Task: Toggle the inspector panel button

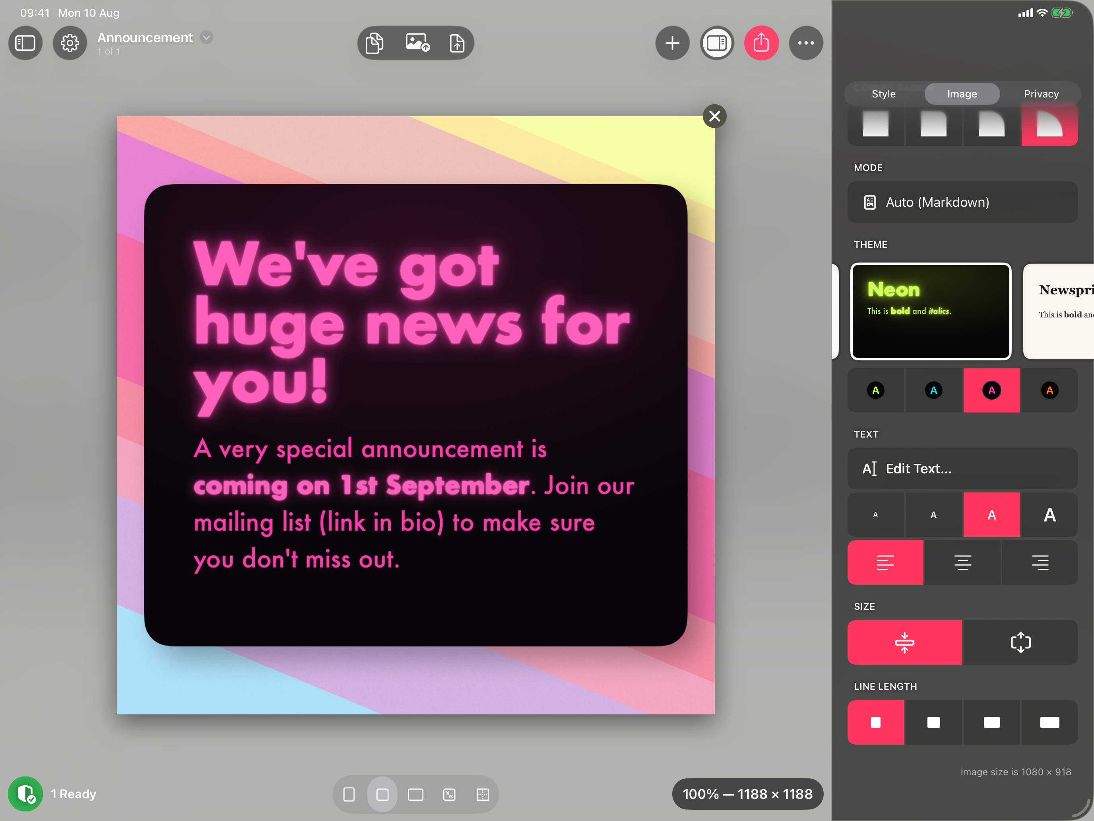Action: [x=717, y=43]
